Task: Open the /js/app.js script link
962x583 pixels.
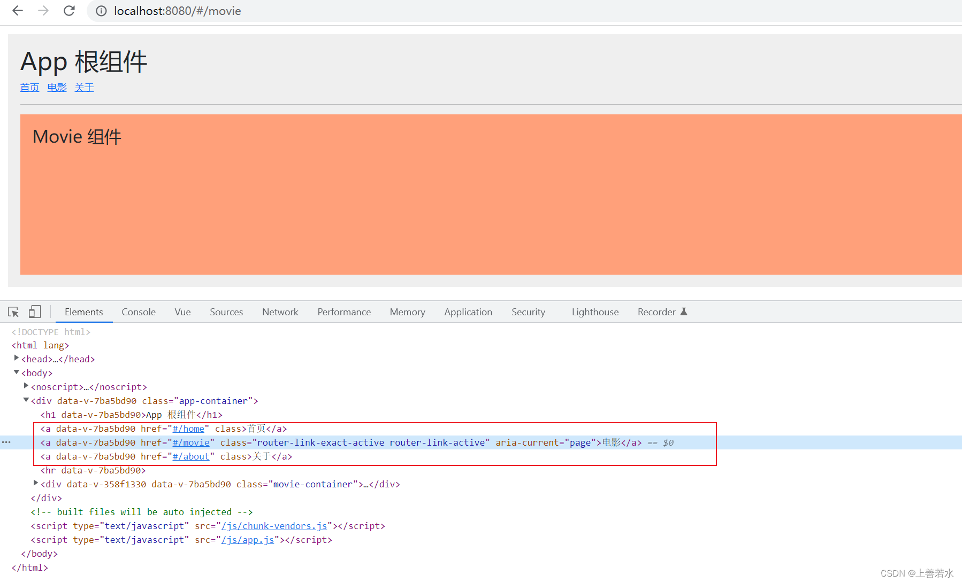Action: [248, 540]
